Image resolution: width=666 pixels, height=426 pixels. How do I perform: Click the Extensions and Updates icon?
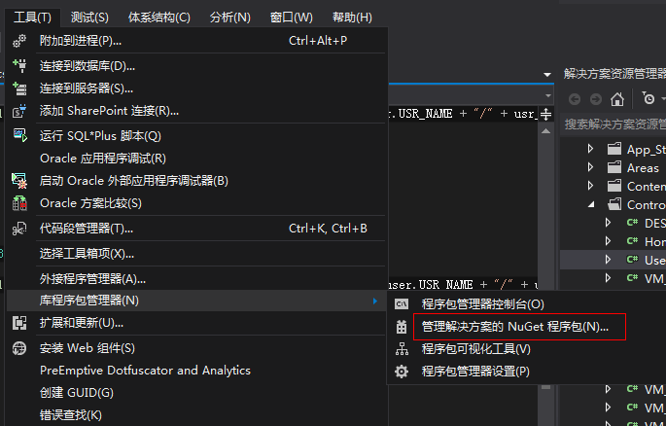click(x=19, y=323)
